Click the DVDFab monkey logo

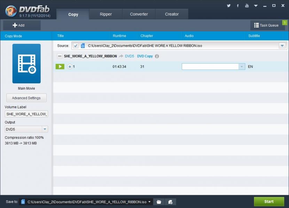click(11, 11)
